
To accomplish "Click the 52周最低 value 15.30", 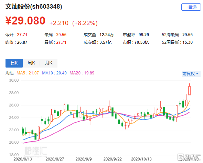I will (188, 42).
